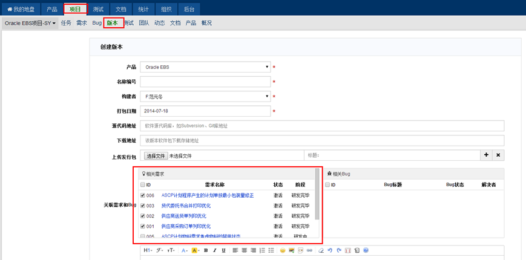
Task: Click the 选择文件 upload button
Action: click(x=156, y=155)
